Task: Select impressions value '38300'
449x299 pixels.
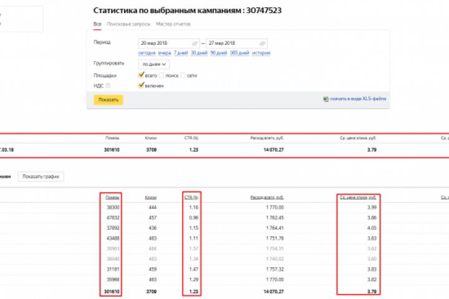Action: (x=113, y=207)
